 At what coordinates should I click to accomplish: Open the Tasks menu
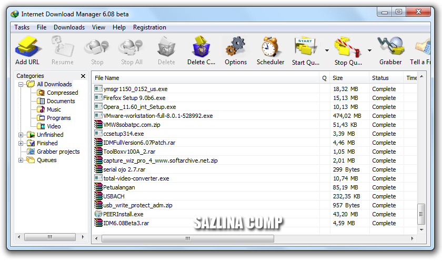22,27
